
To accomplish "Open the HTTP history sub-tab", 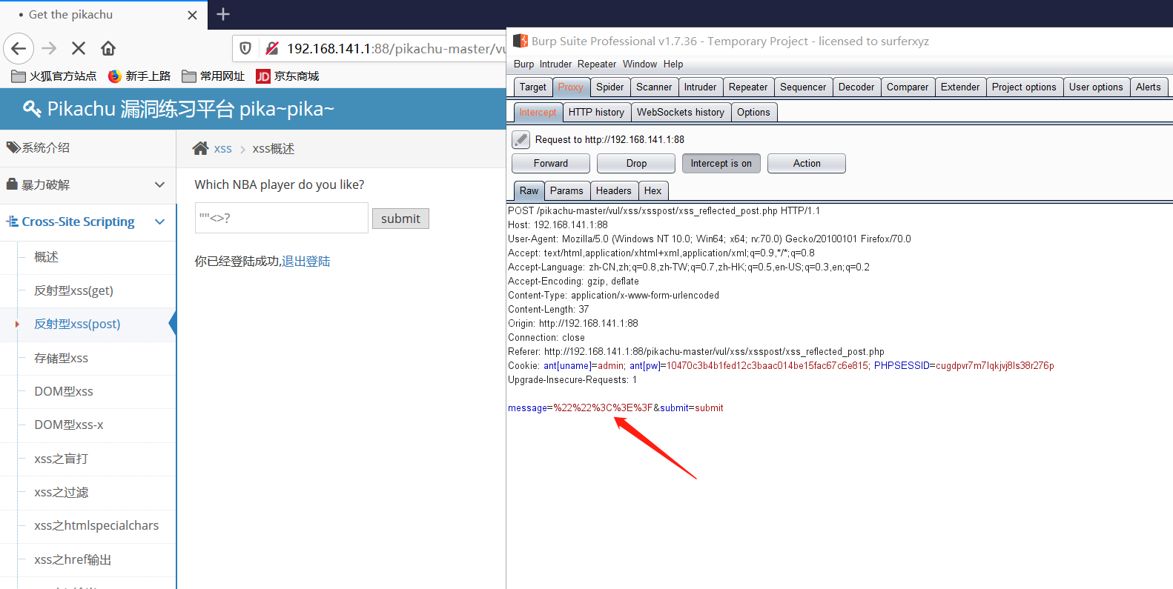I will [596, 112].
